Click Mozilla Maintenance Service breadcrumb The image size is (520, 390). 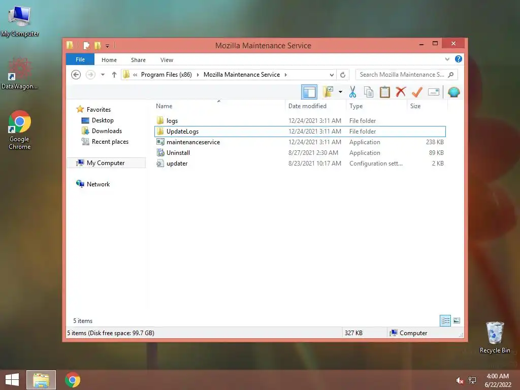pyautogui.click(x=242, y=75)
